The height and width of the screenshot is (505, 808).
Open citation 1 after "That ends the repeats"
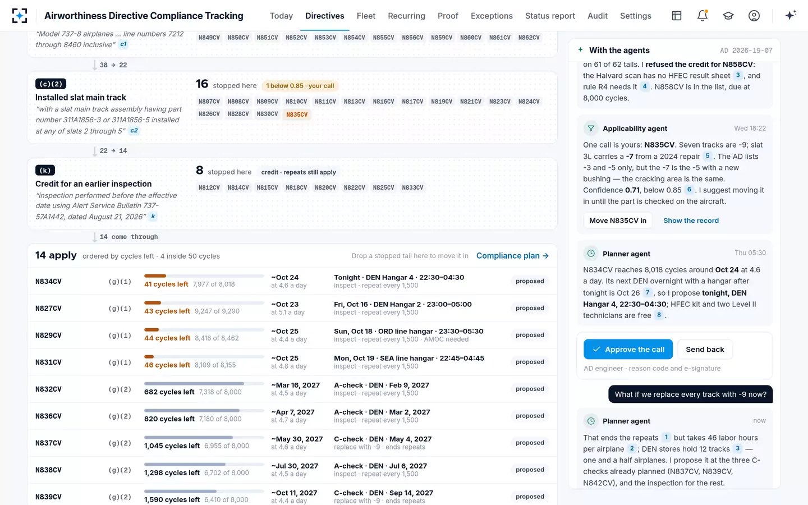pos(666,437)
